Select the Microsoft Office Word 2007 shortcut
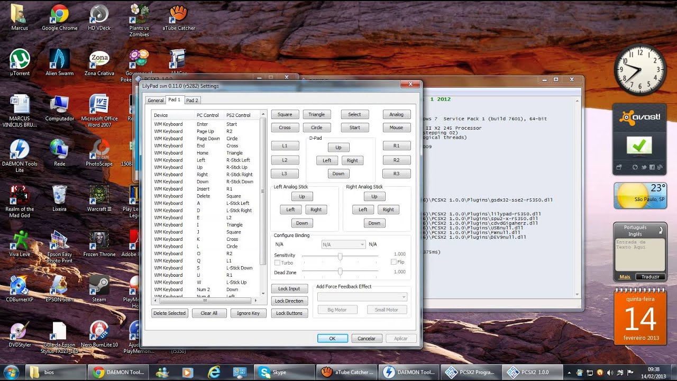The height and width of the screenshot is (381, 677). tap(99, 111)
